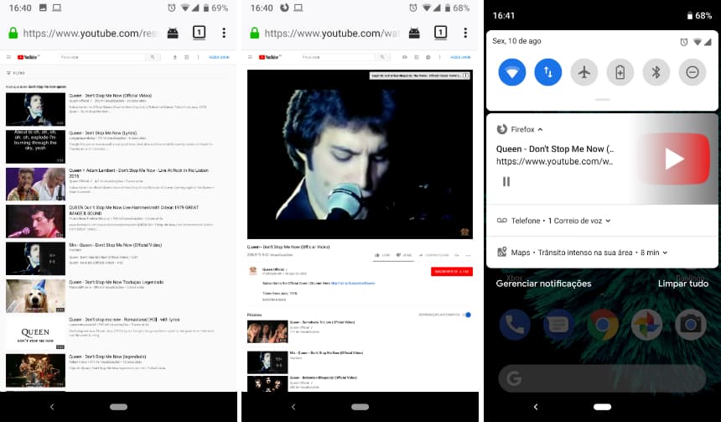The height and width of the screenshot is (422, 721).
Task: Tap the green lock icon in middle browser
Action: coord(254,33)
